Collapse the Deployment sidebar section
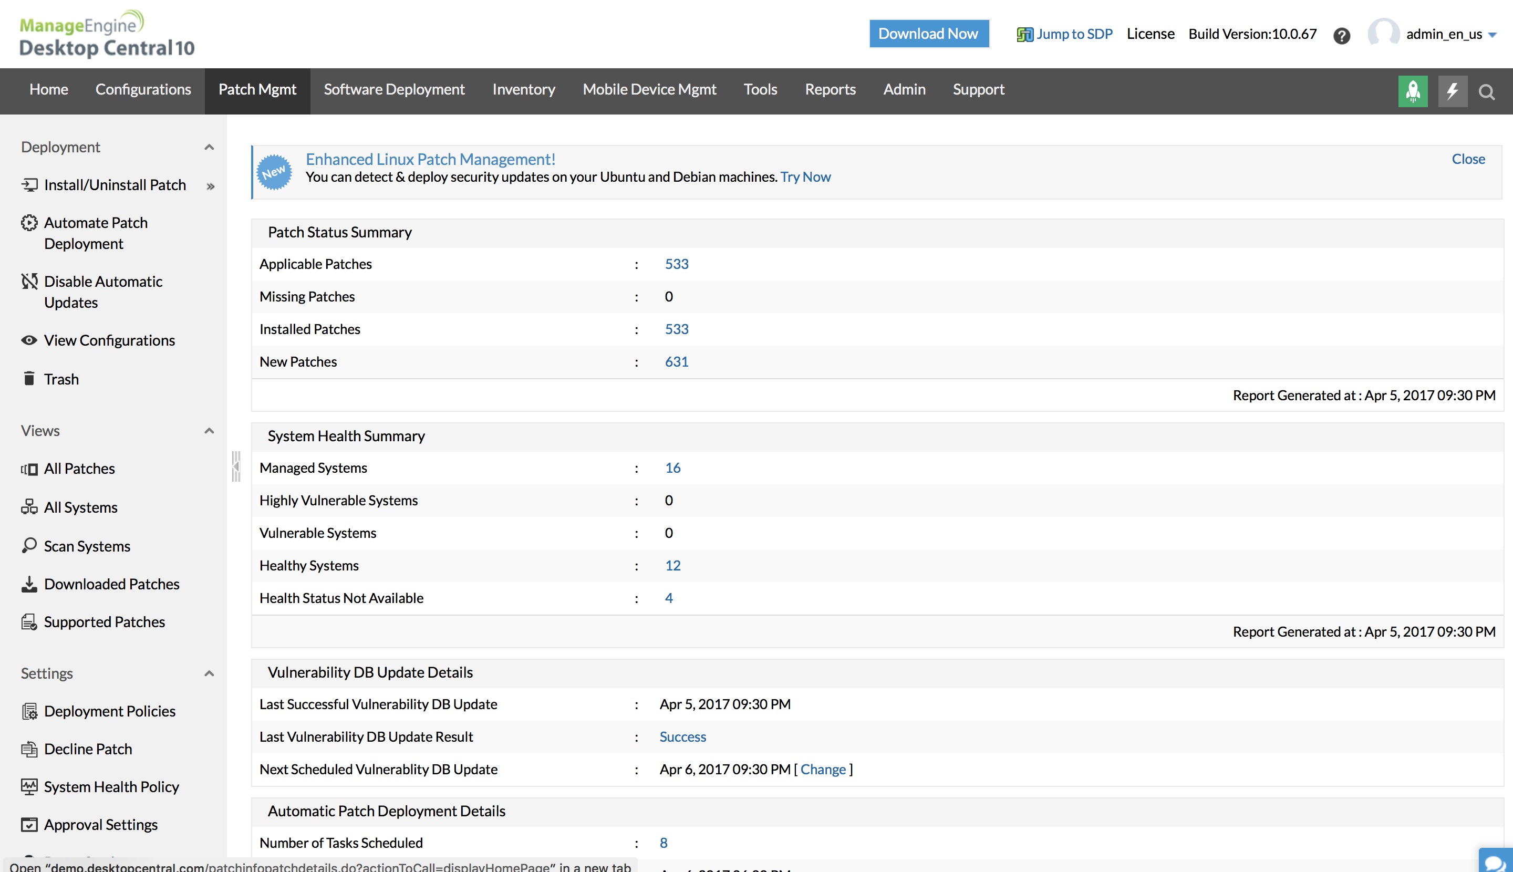Image resolution: width=1513 pixels, height=872 pixels. tap(209, 147)
